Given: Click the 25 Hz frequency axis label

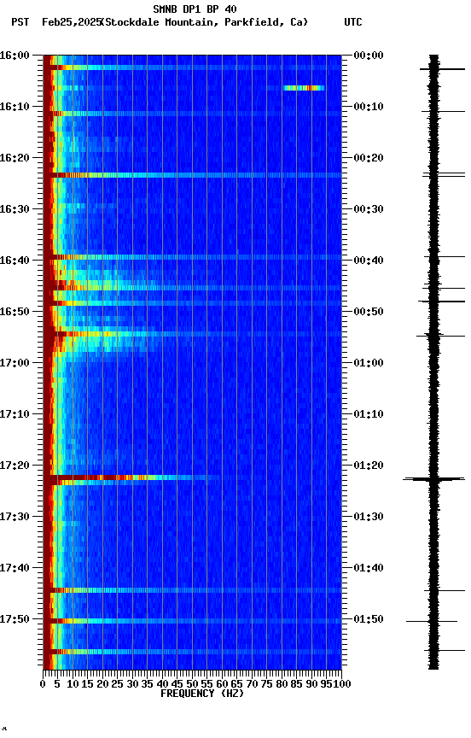Looking at the screenshot, I should point(118,684).
